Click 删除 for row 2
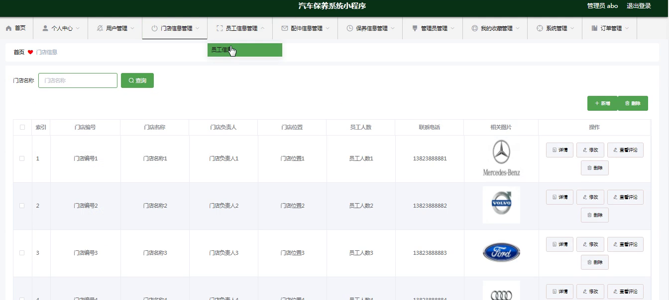The height and width of the screenshot is (300, 669). pos(595,215)
